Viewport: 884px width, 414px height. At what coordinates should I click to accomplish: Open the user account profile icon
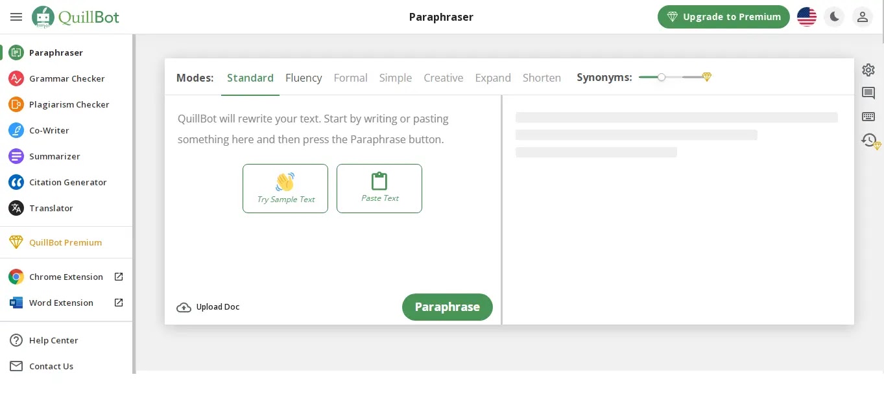point(863,17)
